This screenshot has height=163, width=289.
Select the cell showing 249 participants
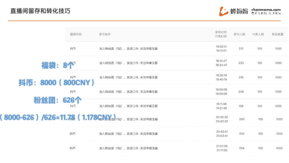(241, 92)
